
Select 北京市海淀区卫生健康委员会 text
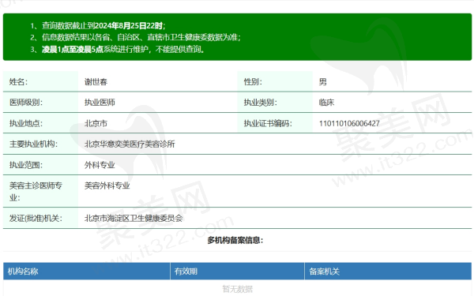134,218
